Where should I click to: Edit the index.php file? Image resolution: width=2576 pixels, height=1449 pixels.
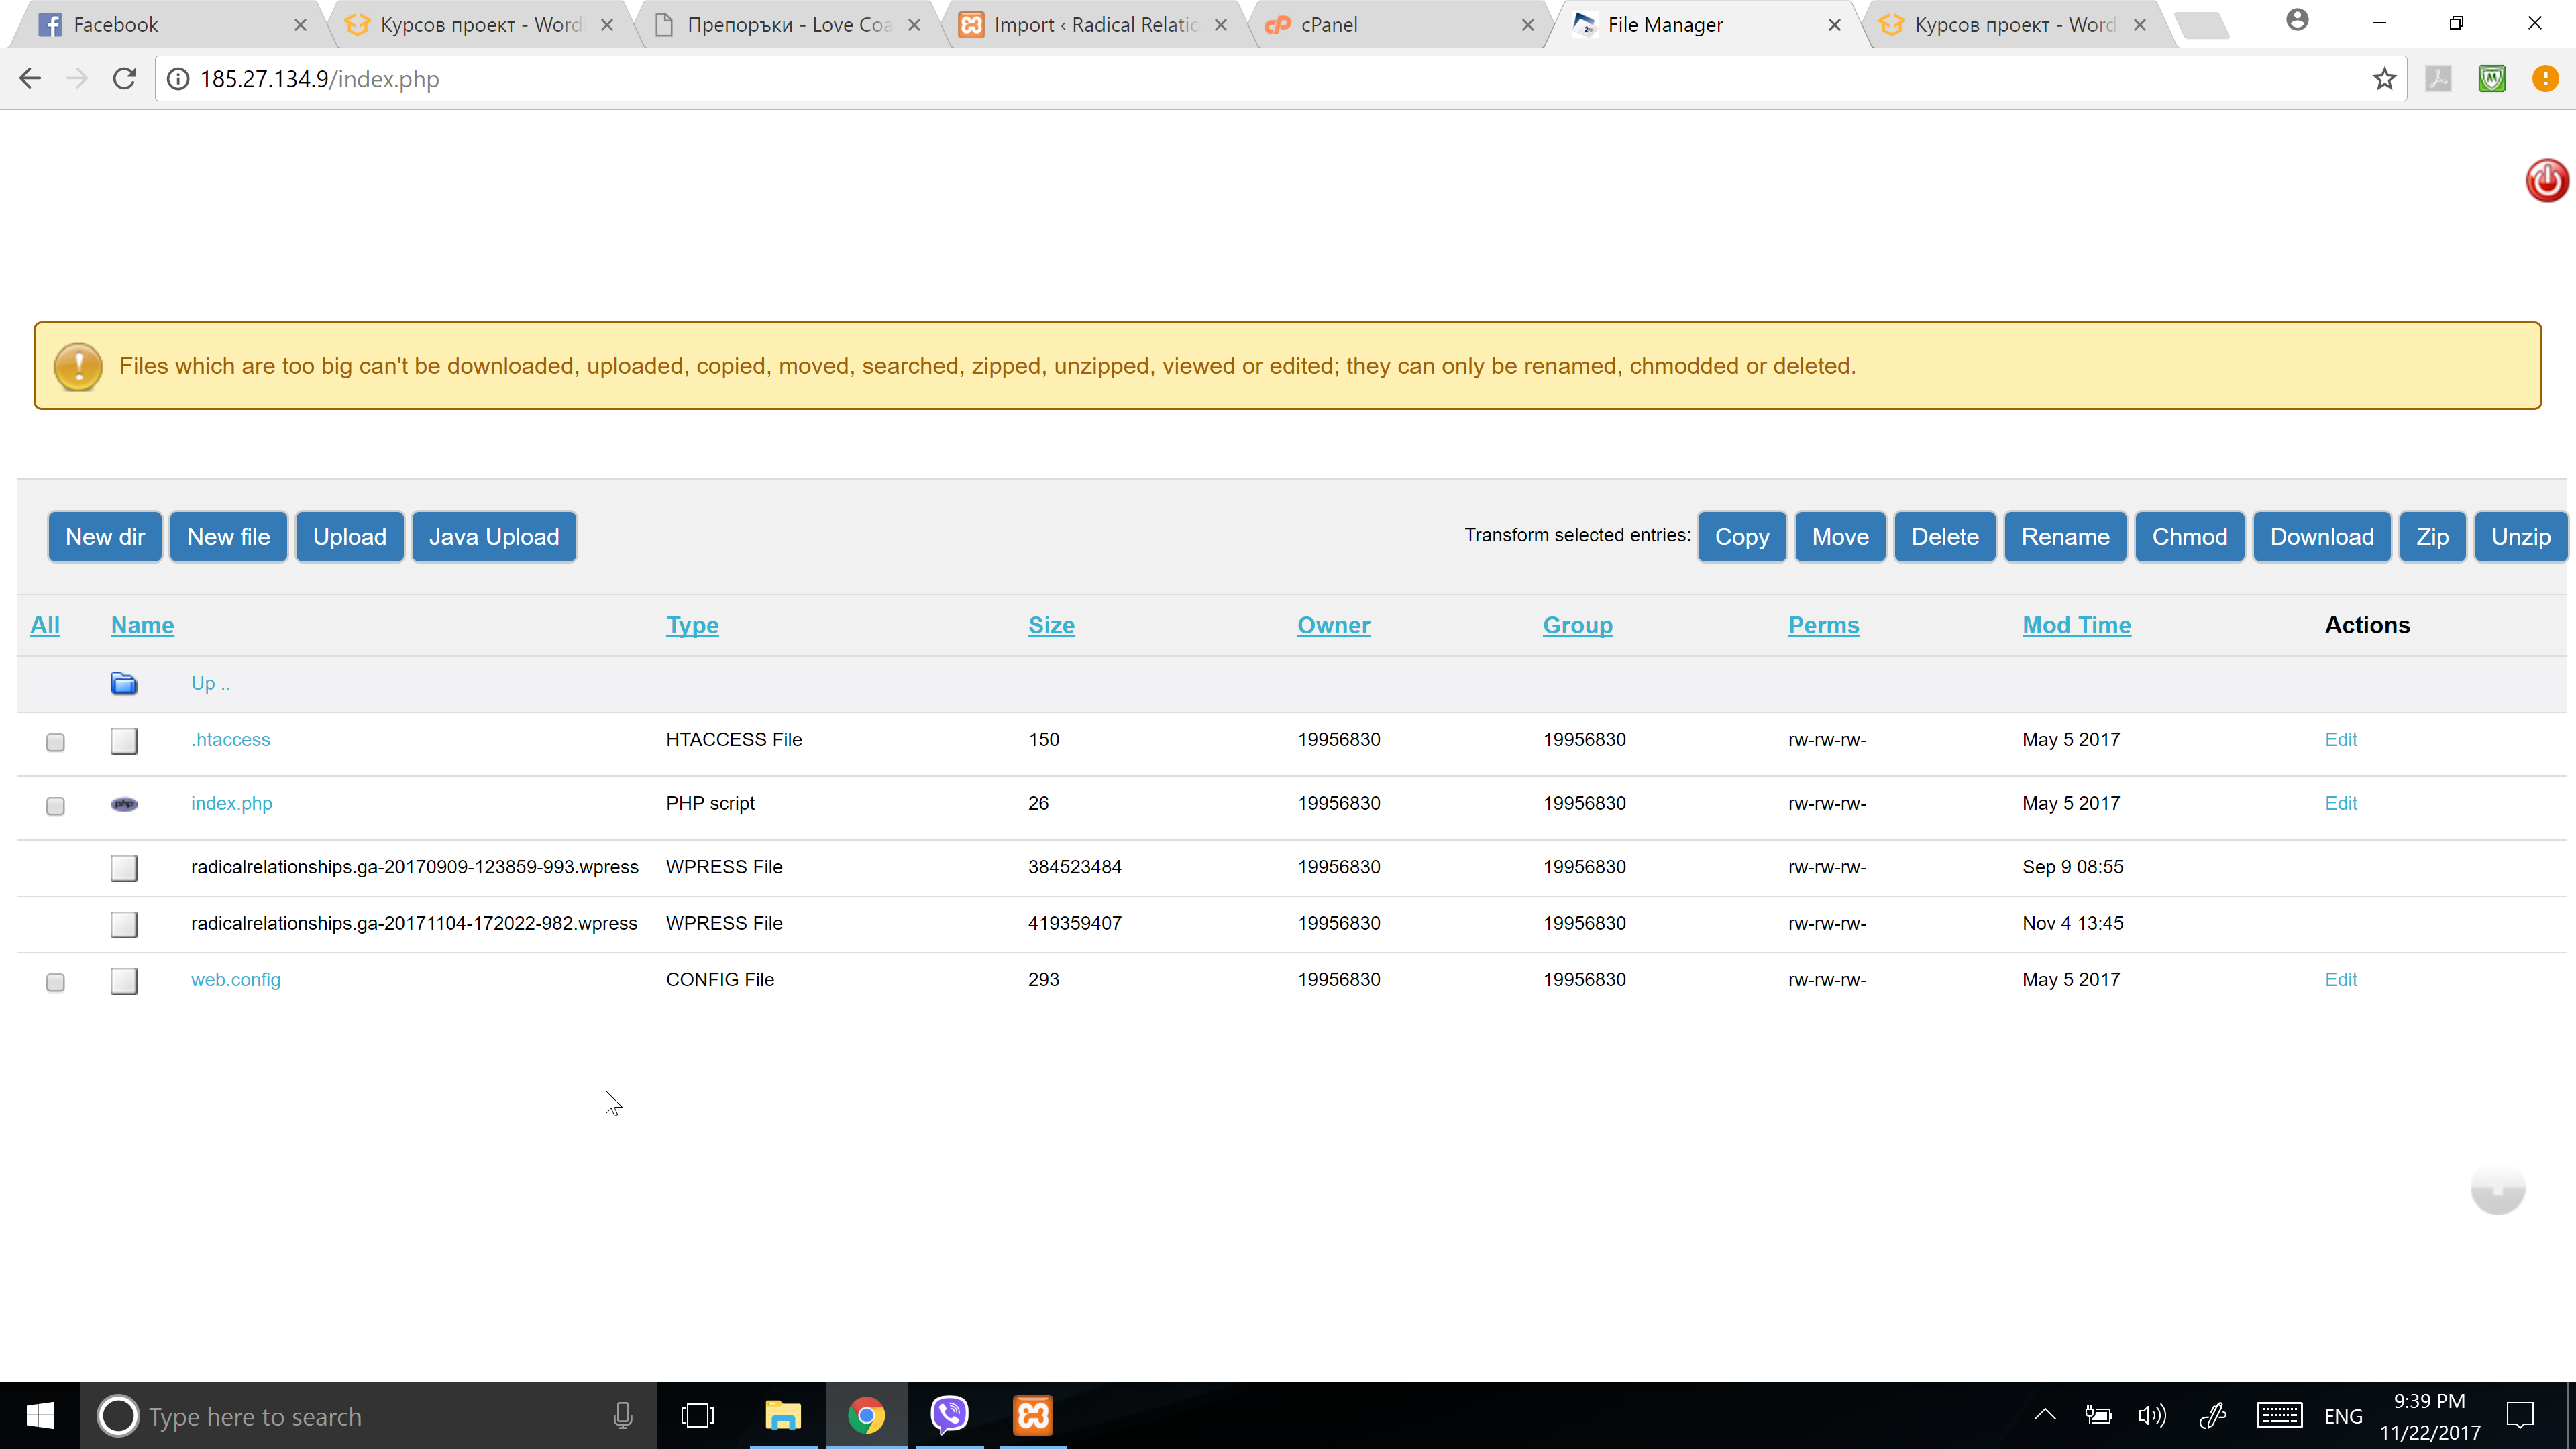2340,804
